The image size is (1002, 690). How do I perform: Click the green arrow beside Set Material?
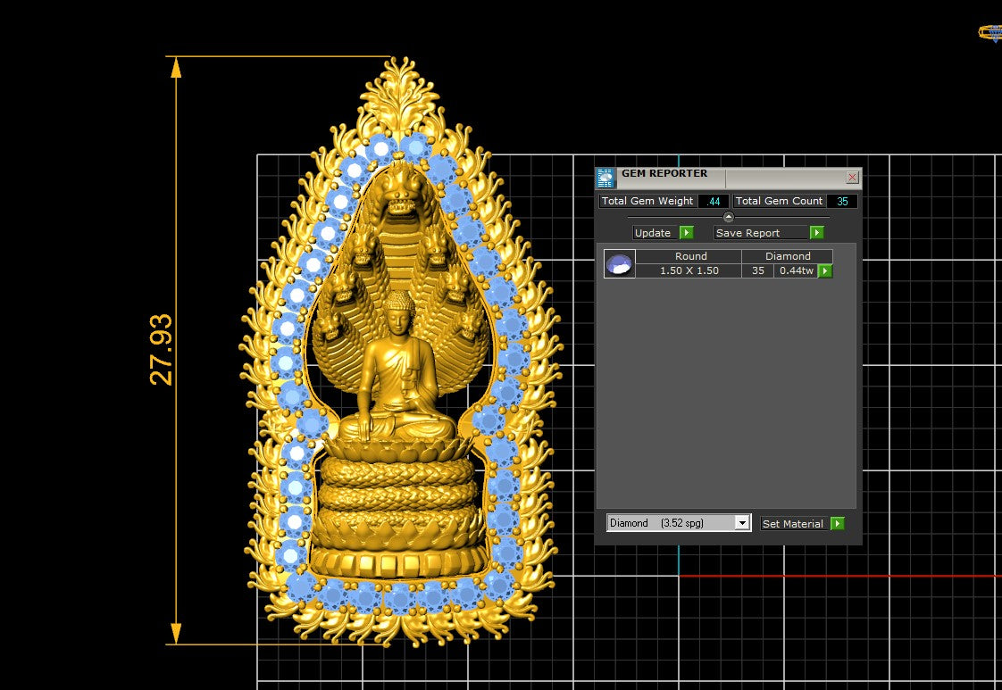[x=837, y=523]
